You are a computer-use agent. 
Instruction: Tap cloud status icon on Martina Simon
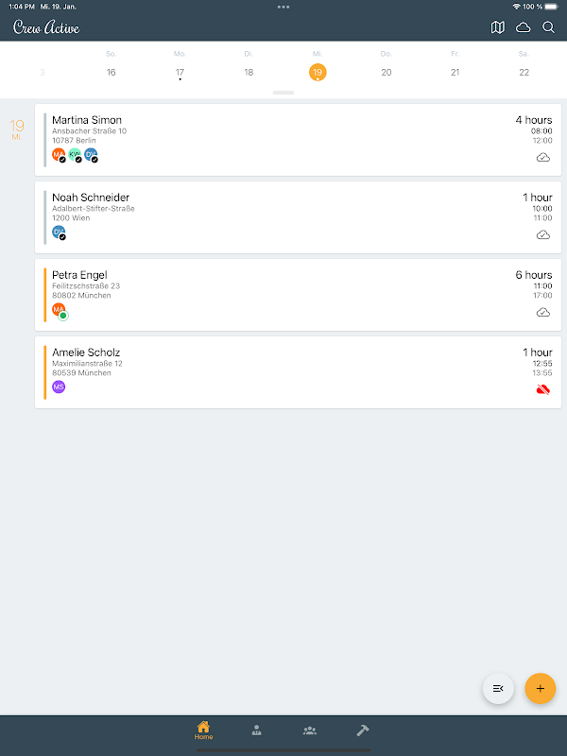pyautogui.click(x=542, y=157)
